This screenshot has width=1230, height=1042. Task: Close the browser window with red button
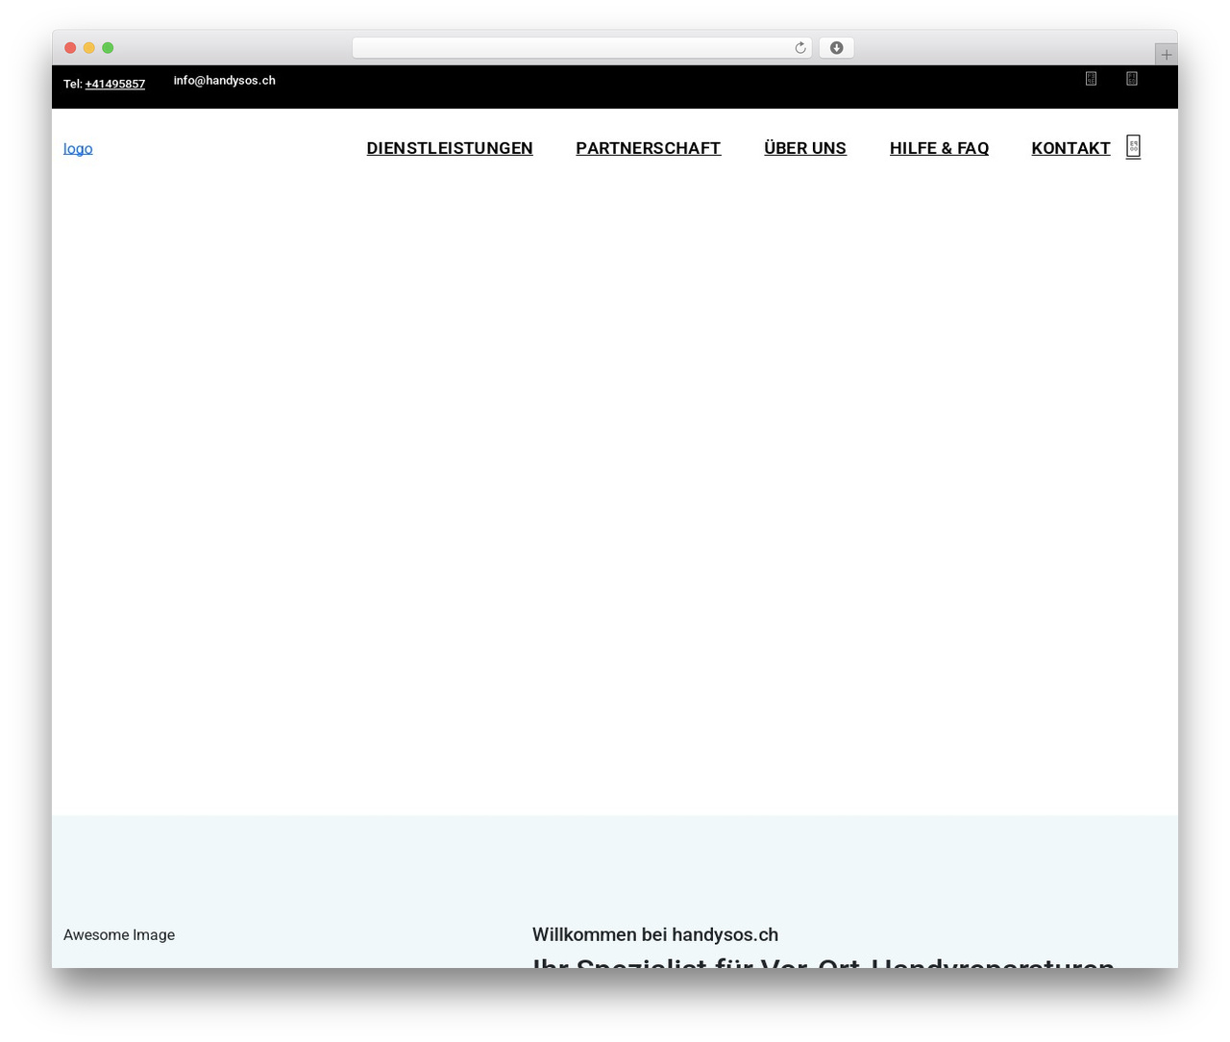pyautogui.click(x=70, y=48)
